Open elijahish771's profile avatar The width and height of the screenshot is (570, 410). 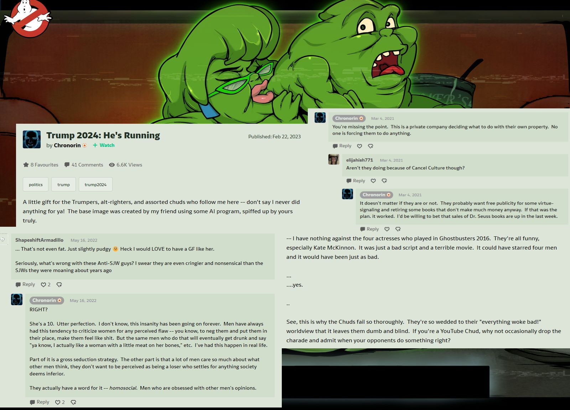click(333, 159)
